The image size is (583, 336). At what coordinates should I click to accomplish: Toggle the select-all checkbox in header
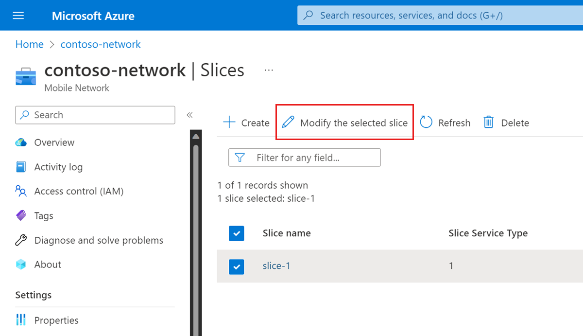(x=237, y=233)
